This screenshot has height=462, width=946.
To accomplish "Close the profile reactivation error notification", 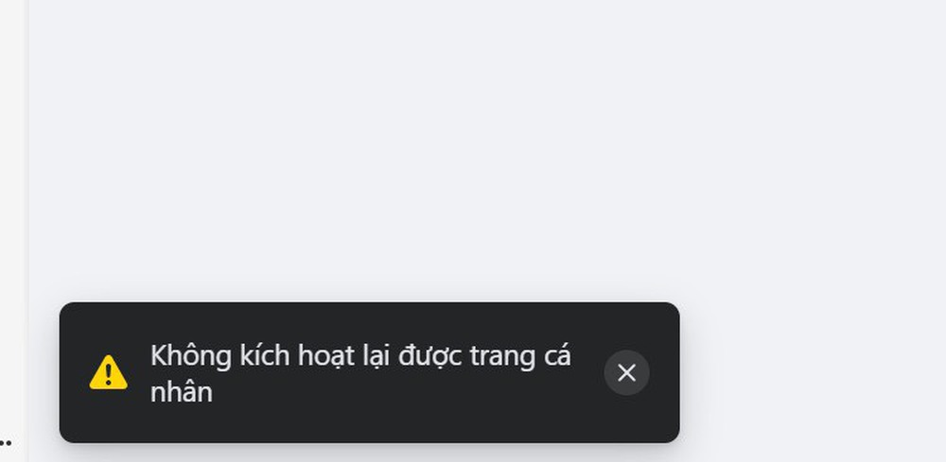I will click(626, 373).
